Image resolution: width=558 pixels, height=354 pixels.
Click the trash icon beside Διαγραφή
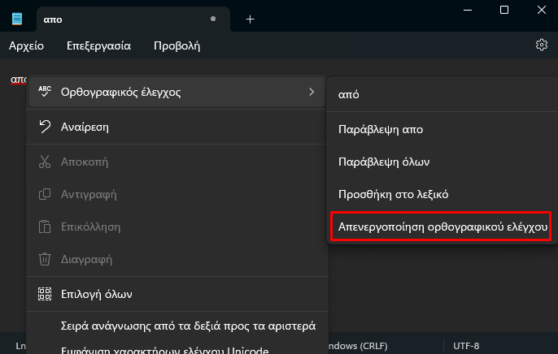click(x=45, y=259)
